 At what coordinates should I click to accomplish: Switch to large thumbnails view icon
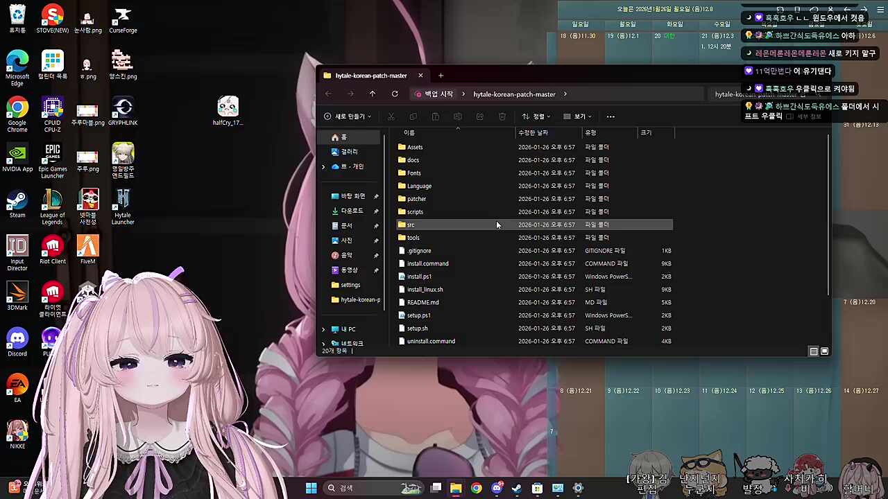pos(825,351)
